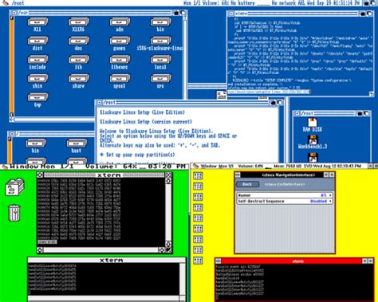Click the green xterm horizontal scrollbar track

100,250
